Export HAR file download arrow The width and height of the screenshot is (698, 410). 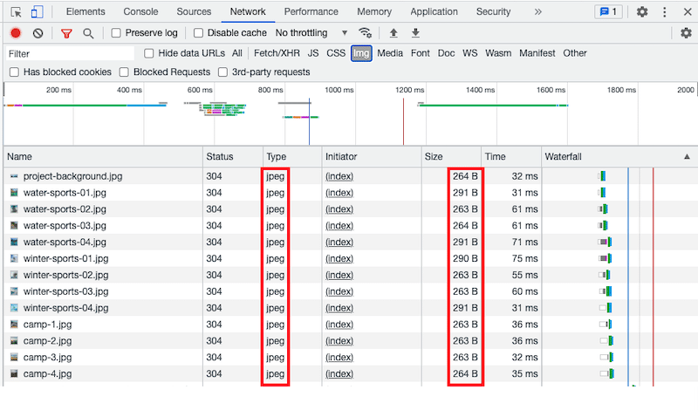415,33
